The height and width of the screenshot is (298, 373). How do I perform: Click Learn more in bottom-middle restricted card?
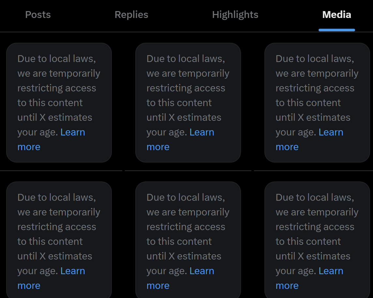click(x=202, y=271)
